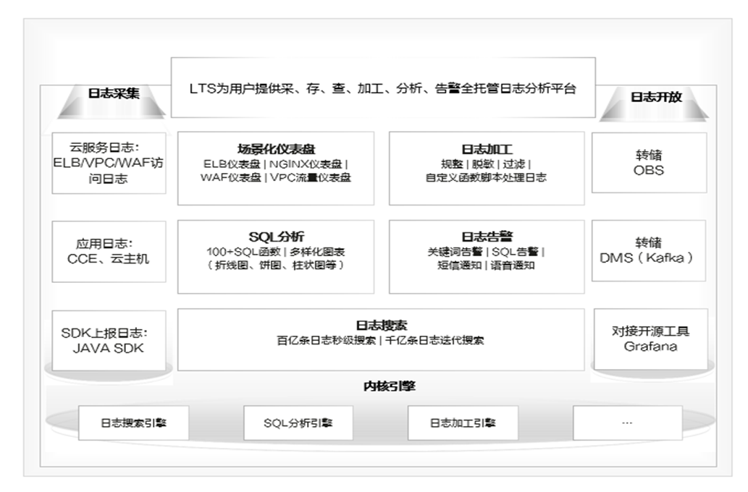Image resolution: width=748 pixels, height=492 pixels.
Task: Click the SQL分析引擎 box
Action: click(x=298, y=423)
